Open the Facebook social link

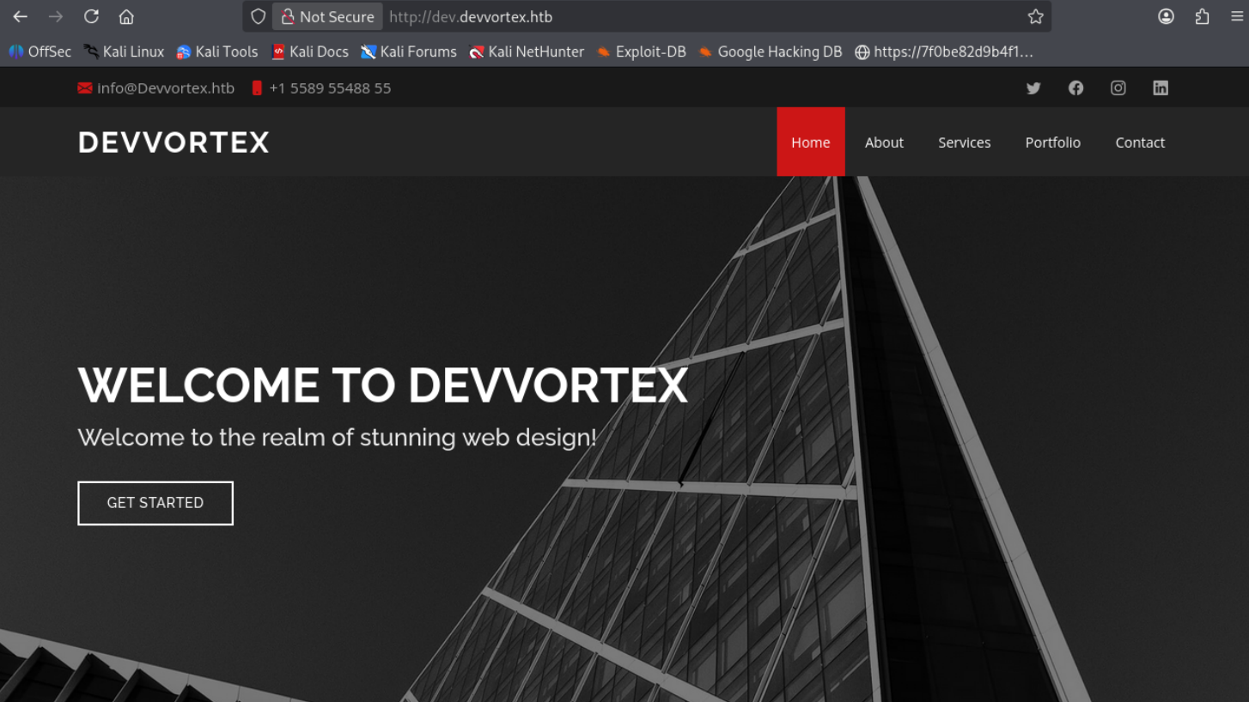pyautogui.click(x=1075, y=88)
